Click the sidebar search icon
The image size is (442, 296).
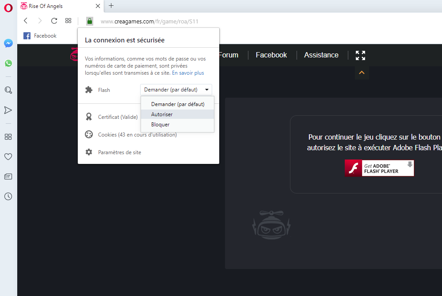(8, 90)
